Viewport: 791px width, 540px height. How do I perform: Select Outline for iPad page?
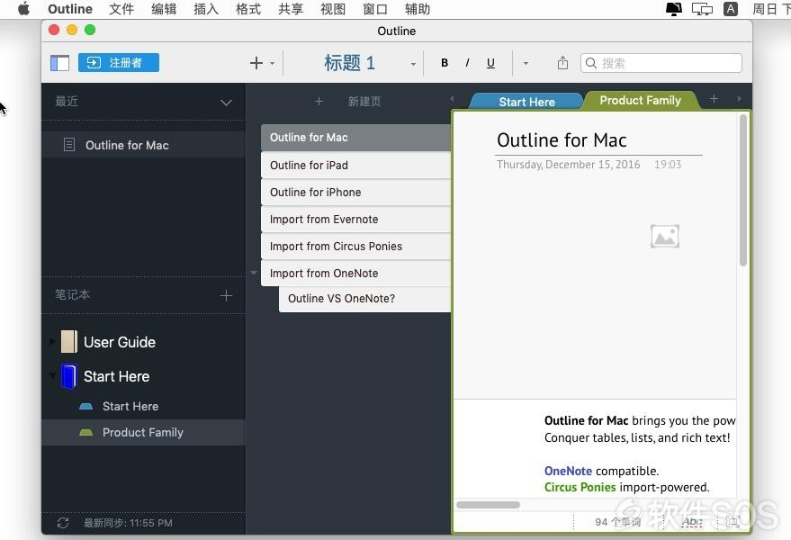pos(355,165)
